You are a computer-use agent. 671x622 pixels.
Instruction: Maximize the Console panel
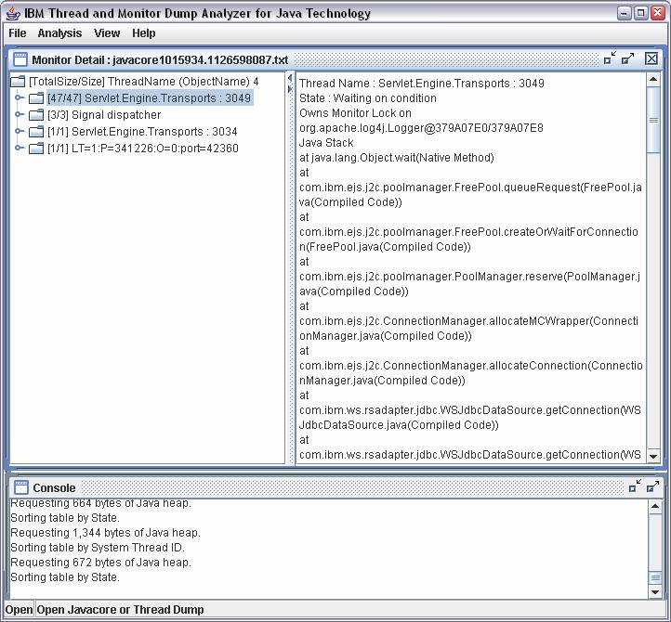click(652, 486)
